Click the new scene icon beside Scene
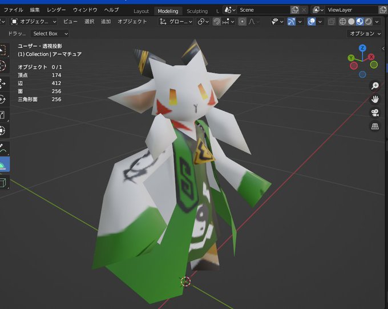 click(x=295, y=10)
